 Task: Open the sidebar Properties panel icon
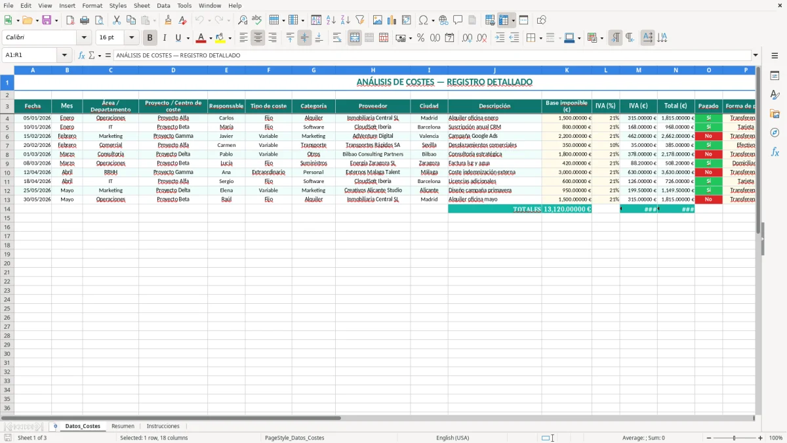coord(775,75)
